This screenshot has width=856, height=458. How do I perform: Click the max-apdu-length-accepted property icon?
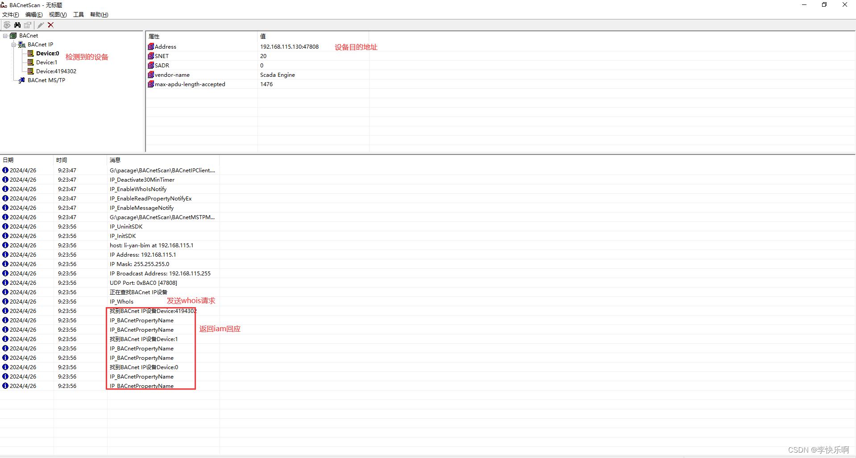pos(151,84)
